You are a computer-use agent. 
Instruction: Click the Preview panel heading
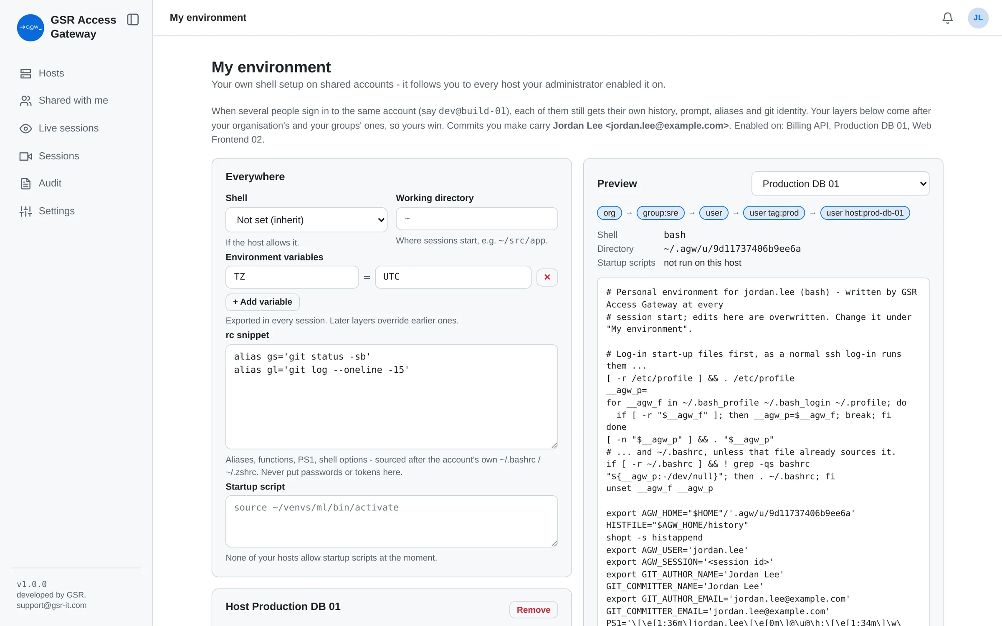click(617, 184)
